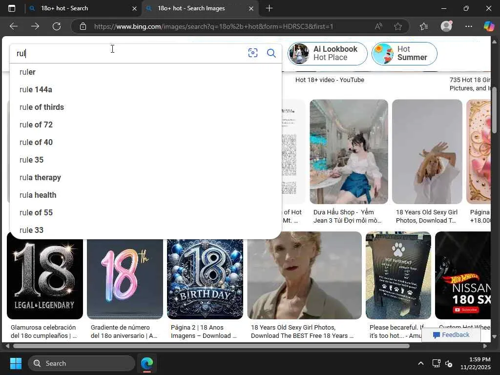Open the Hot Wheels Nissan 180 SX thumbnail
Image resolution: width=500 pixels, height=375 pixels.
coord(463,275)
